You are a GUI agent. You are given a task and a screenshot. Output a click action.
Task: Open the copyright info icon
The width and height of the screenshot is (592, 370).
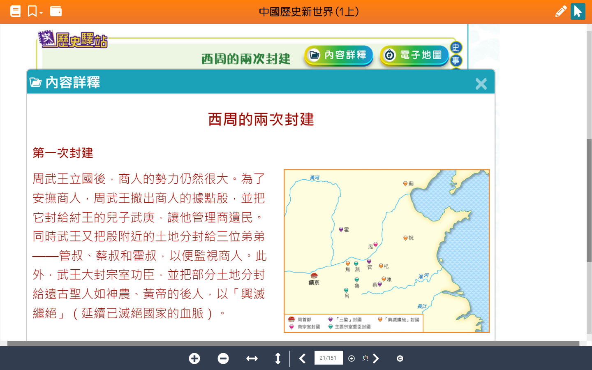click(400, 358)
